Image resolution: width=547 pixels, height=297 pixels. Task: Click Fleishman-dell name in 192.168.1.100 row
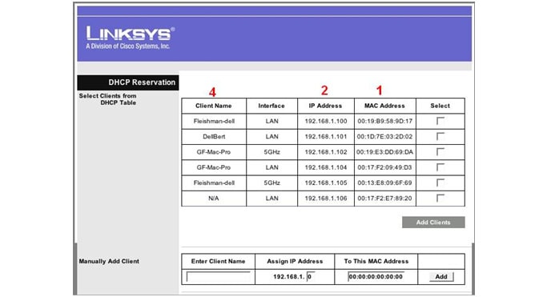click(x=214, y=122)
